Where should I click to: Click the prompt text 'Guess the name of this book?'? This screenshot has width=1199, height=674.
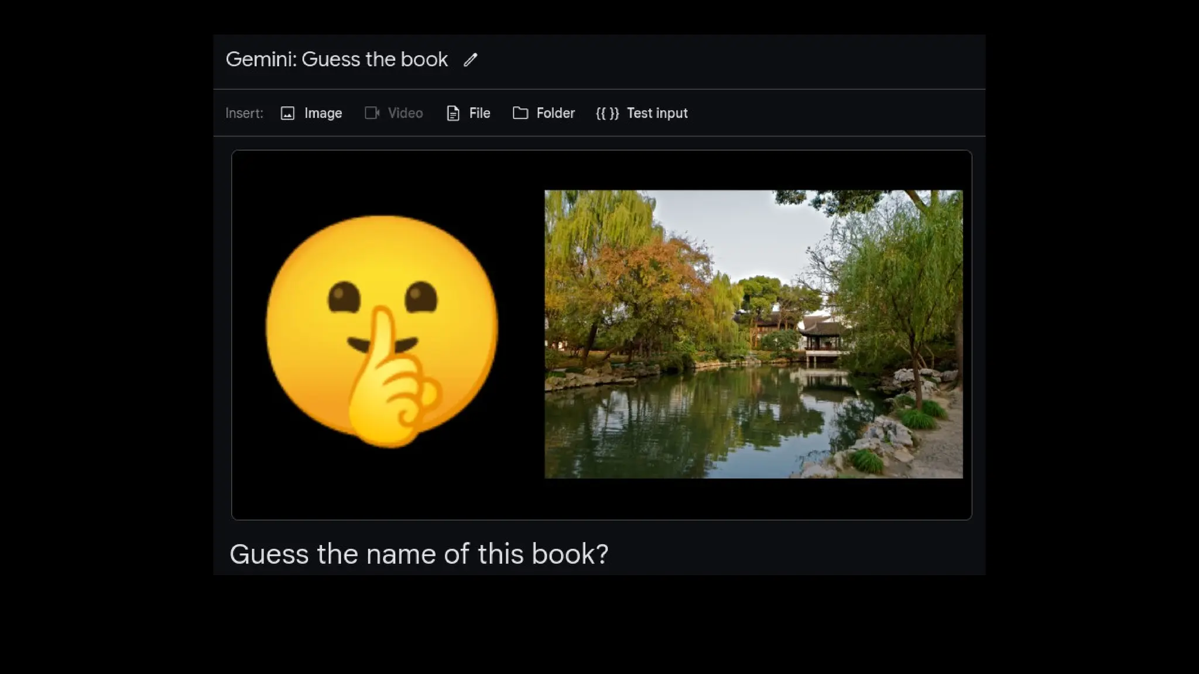tap(419, 553)
